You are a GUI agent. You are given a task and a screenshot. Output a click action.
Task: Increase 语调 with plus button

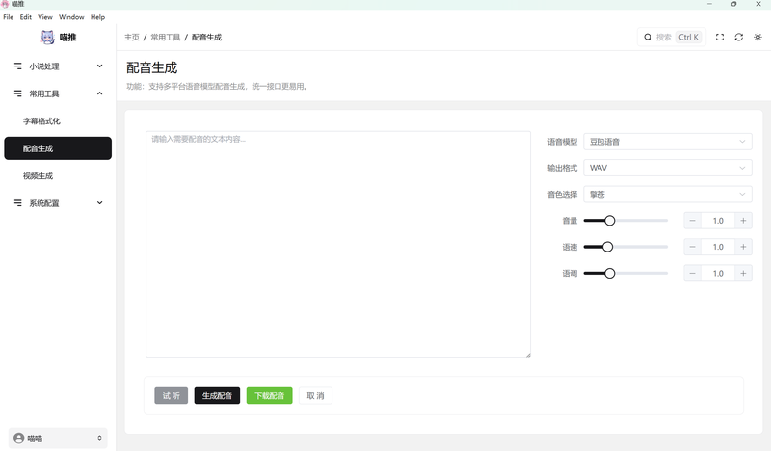point(743,273)
